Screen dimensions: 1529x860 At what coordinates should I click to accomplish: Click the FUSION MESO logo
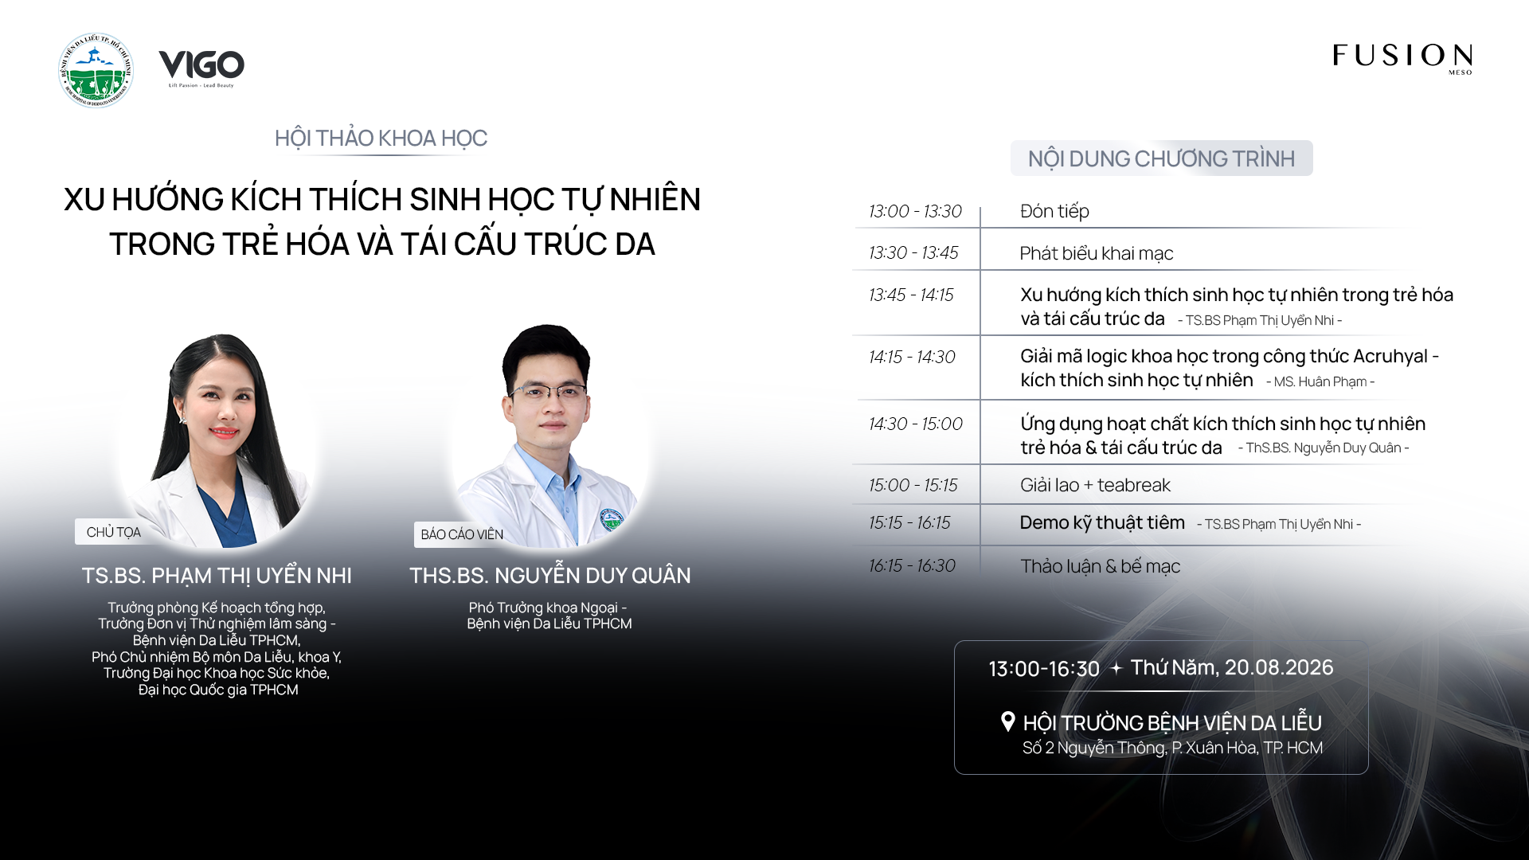point(1402,59)
